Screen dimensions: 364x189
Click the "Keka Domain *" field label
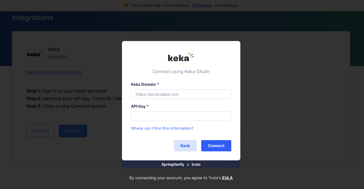coord(145,84)
